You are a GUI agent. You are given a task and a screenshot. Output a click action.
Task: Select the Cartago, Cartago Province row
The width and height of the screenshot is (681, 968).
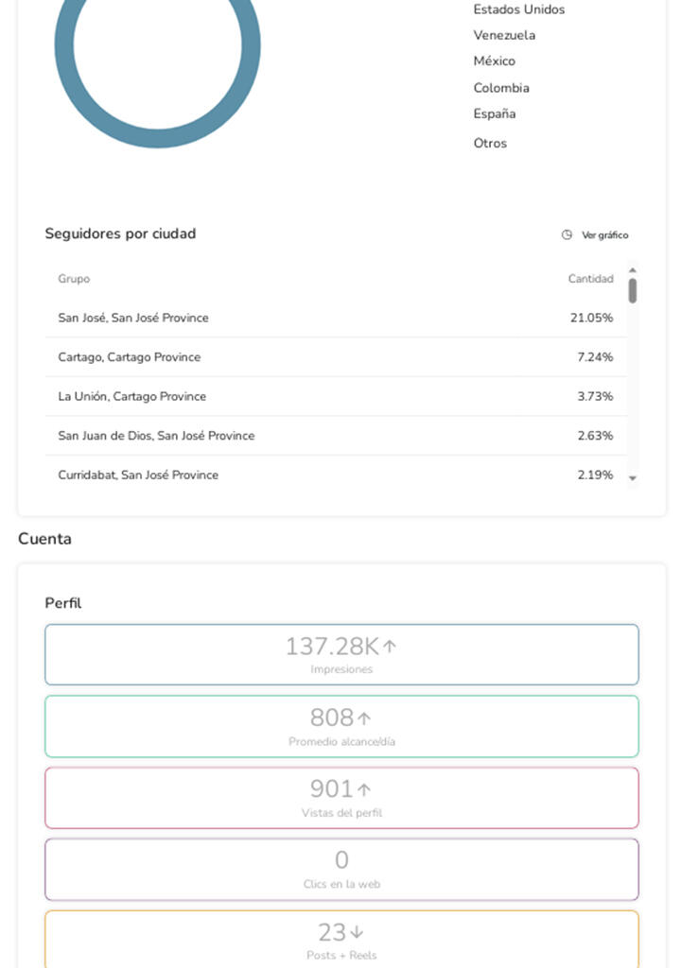click(335, 357)
